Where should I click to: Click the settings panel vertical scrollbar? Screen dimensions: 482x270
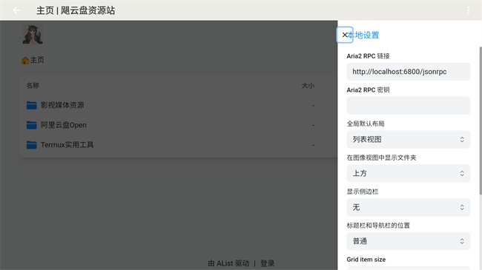pyautogui.click(x=481, y=121)
